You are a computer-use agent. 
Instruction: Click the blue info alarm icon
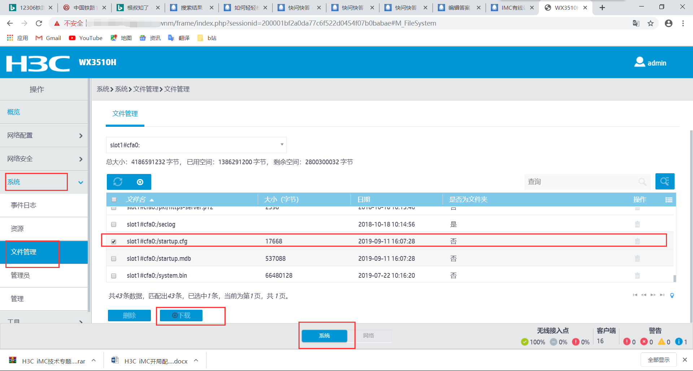pyautogui.click(x=679, y=341)
